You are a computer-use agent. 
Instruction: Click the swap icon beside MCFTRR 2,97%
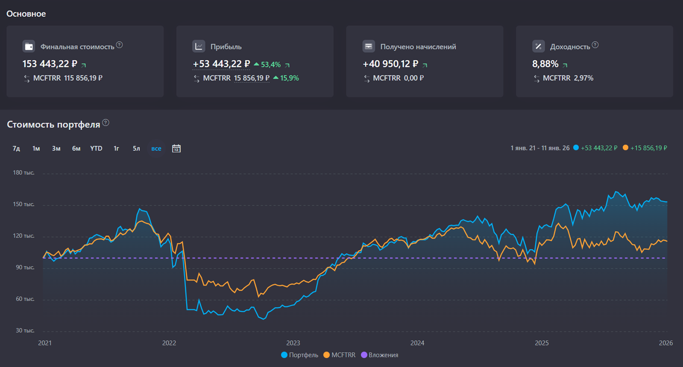click(537, 79)
